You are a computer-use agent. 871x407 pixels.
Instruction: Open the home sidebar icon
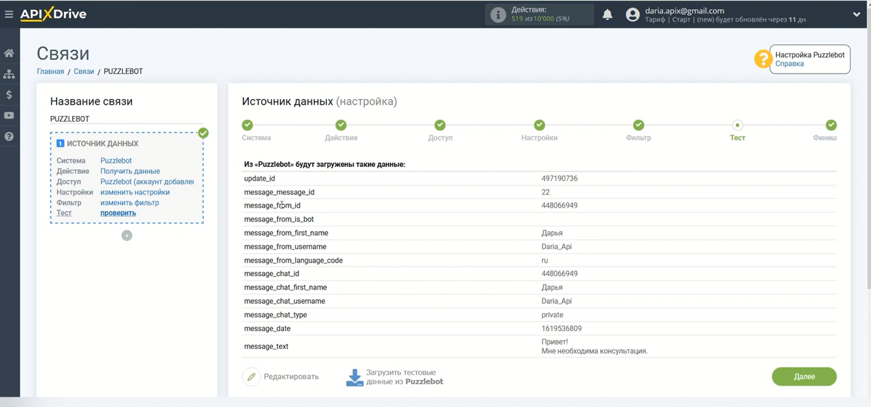[9, 53]
